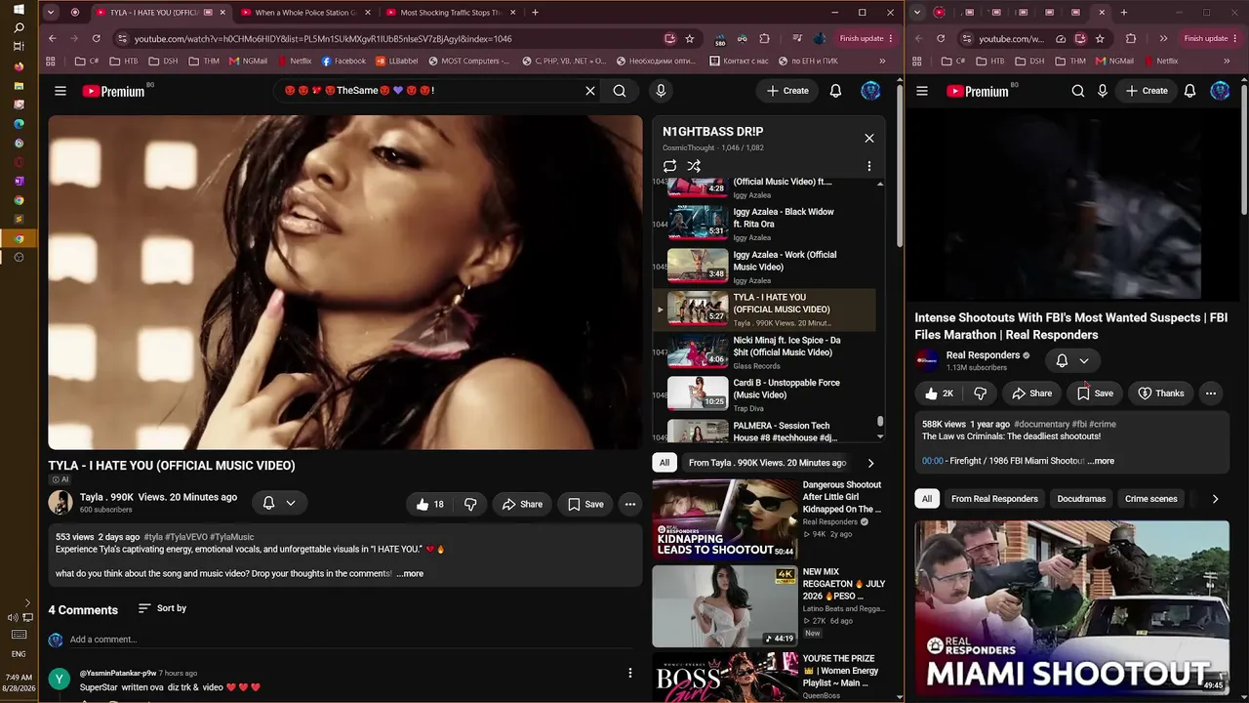Open account avatar menu in left window
This screenshot has height=703, width=1249.
(x=870, y=91)
